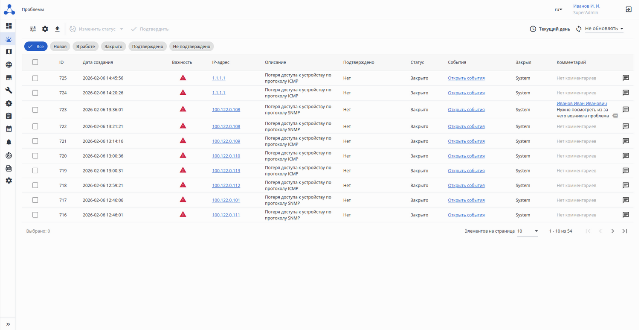641x330 pixels.
Task: Filter problems by 'Новая' status
Action: (x=60, y=47)
